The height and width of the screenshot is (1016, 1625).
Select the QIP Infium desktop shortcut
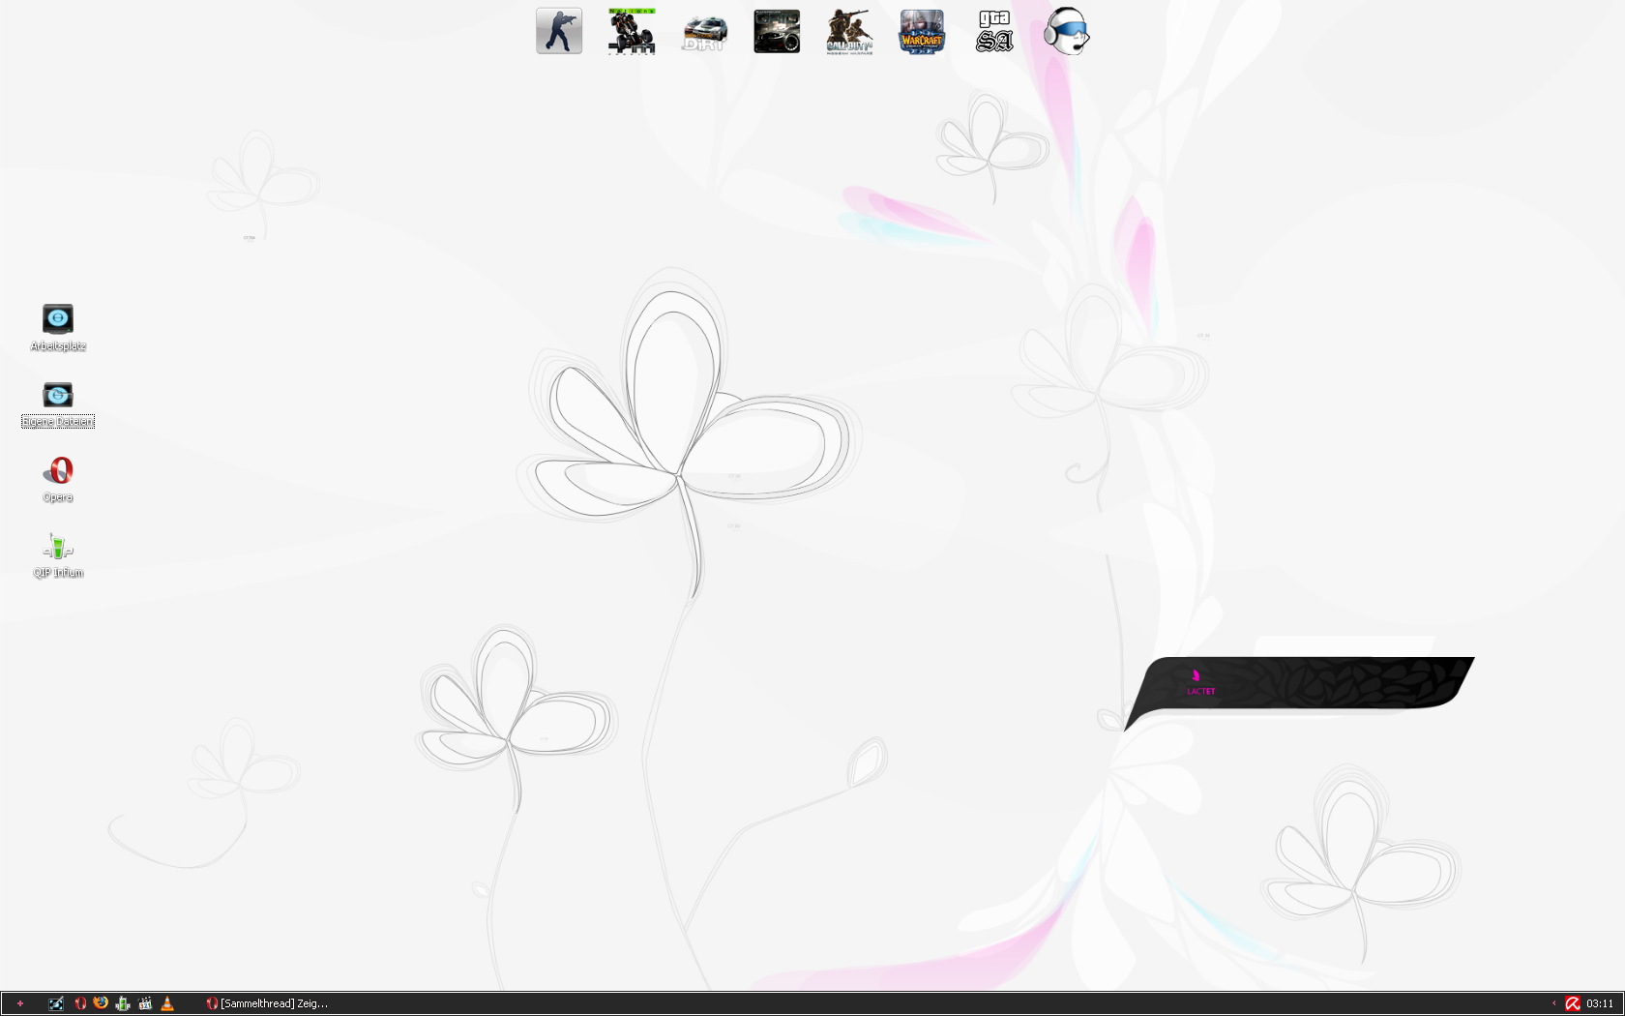pyautogui.click(x=58, y=554)
